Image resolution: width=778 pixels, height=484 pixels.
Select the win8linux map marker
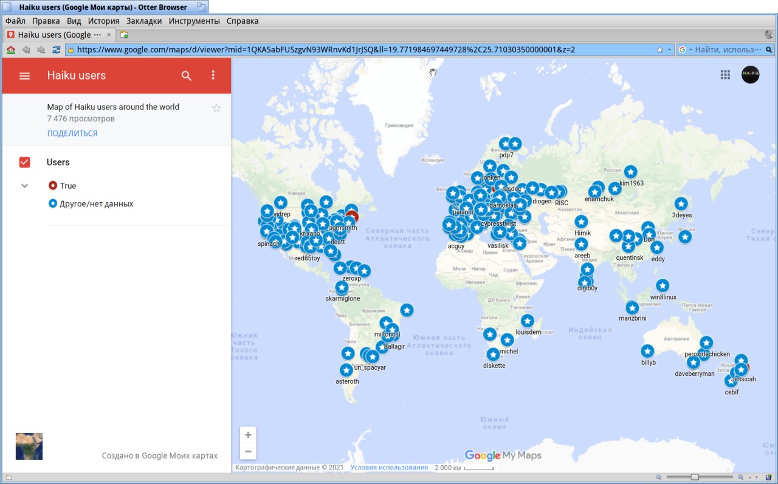(x=663, y=285)
